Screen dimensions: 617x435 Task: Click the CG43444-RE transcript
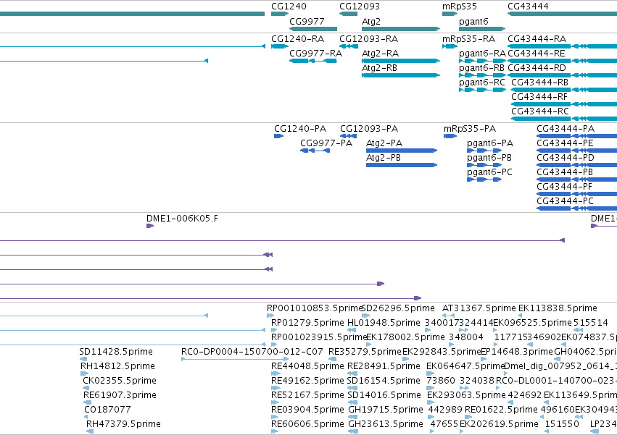[x=563, y=61]
